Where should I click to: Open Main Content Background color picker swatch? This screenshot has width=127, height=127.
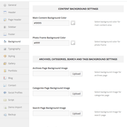[x=73, y=23]
